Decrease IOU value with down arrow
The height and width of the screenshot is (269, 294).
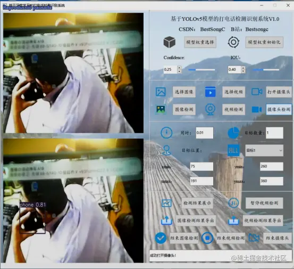(x=243, y=71)
